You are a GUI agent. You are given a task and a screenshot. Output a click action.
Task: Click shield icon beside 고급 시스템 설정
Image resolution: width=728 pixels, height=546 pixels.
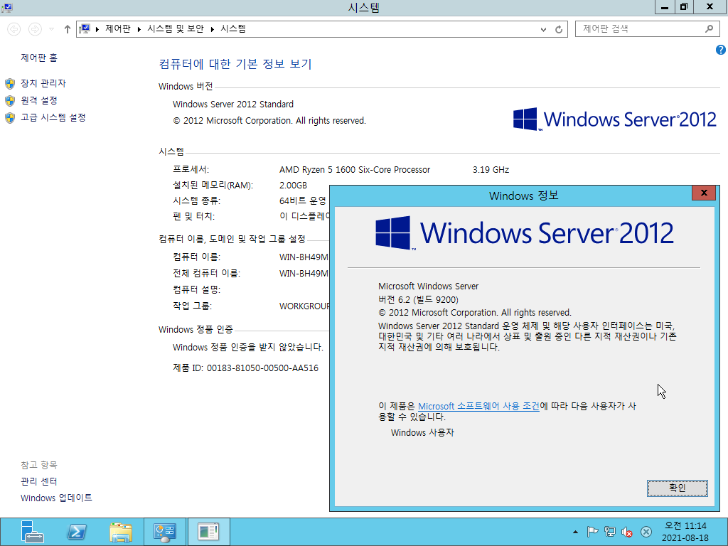pos(10,118)
